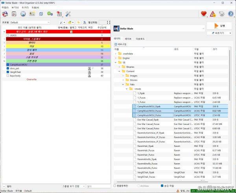236x193 pixels.
Task: Click the mod list filter text field
Action: coord(98,186)
